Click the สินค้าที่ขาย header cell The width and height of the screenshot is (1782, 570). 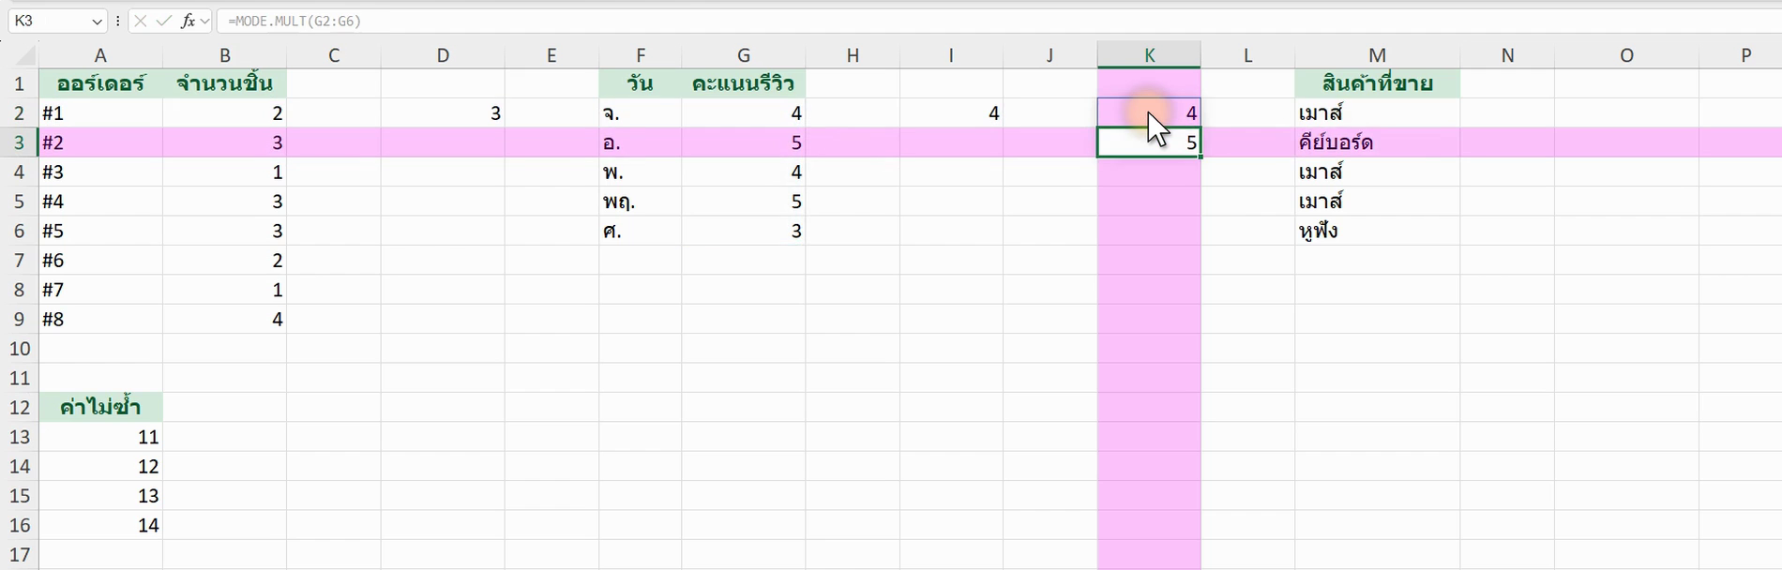1377,83
